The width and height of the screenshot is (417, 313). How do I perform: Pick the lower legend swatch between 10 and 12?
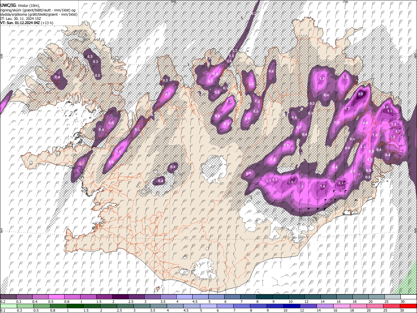tap(292, 306)
